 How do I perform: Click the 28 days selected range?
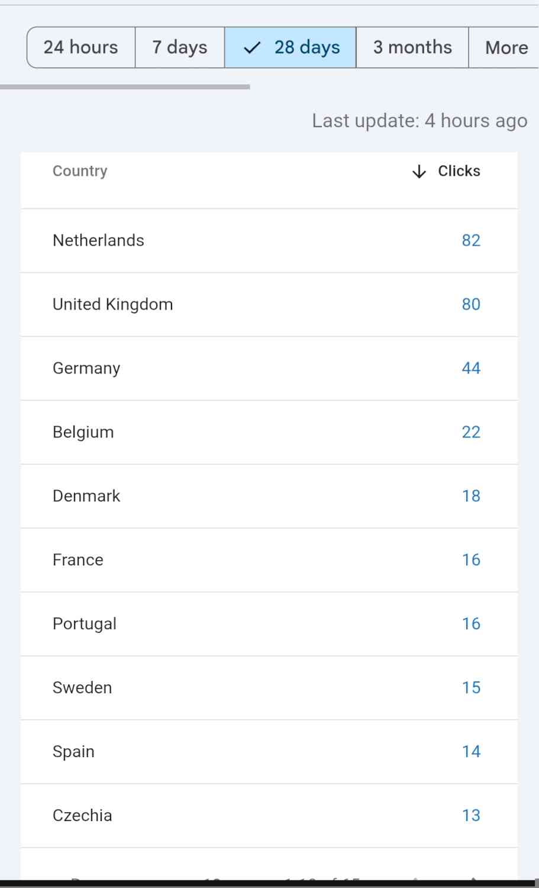point(306,47)
